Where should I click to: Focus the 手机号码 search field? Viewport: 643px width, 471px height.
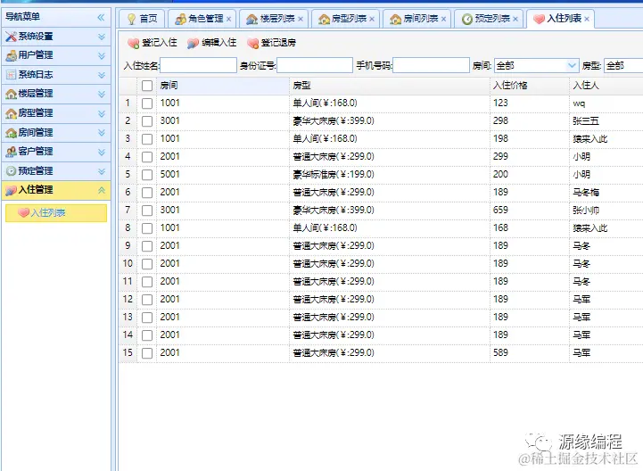point(431,66)
